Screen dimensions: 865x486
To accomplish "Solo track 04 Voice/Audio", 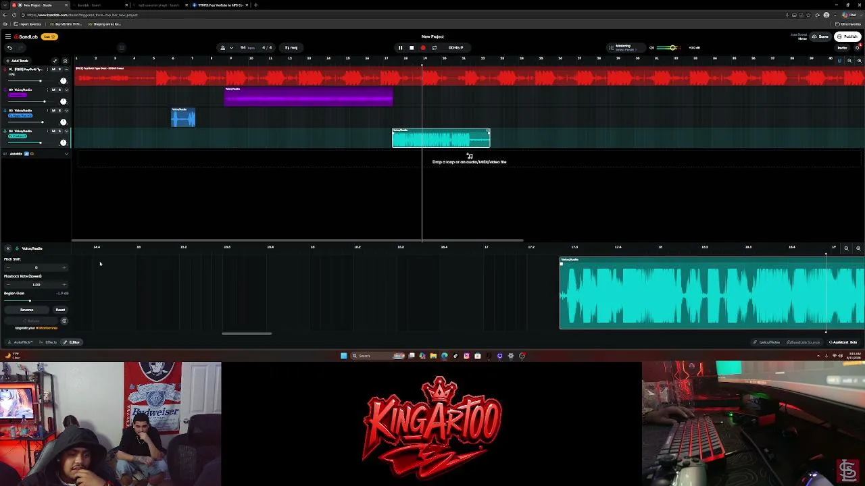I will pos(59,131).
